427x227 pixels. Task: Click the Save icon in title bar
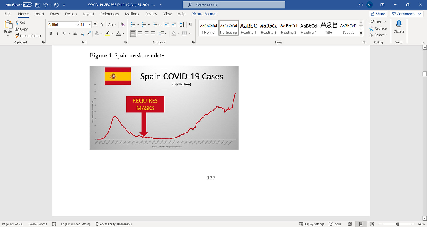38,5
